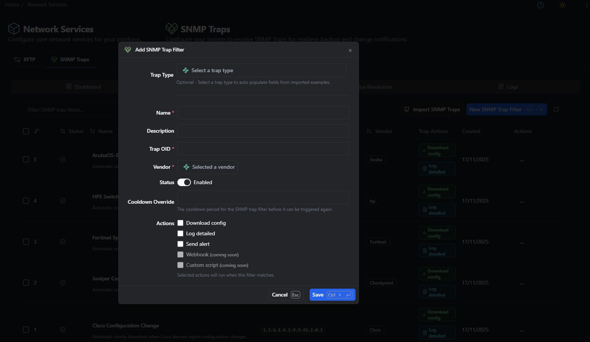590x342 pixels.
Task: Click the Description input field
Action: (263, 131)
